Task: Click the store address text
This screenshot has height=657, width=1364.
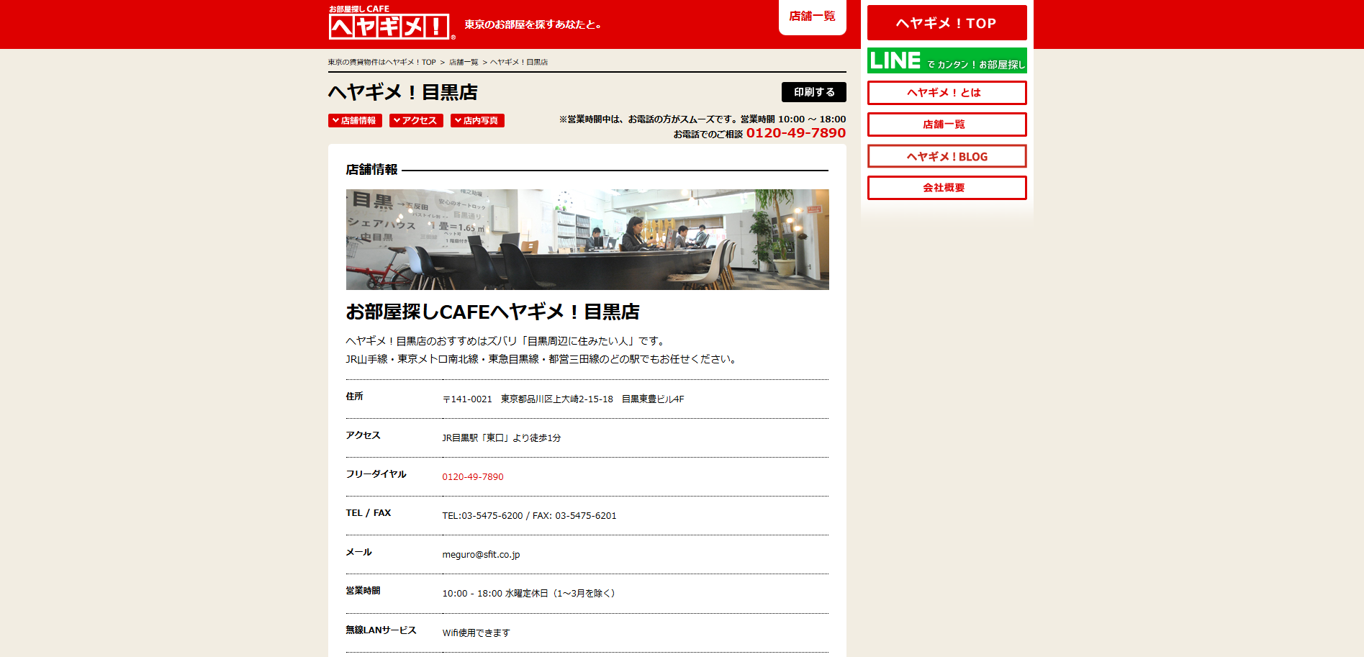Action: pyautogui.click(x=563, y=399)
